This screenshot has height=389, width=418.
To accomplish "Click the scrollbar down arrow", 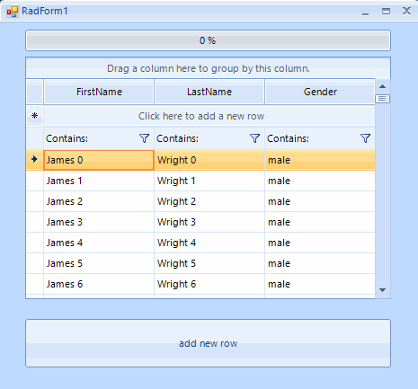I will point(382,290).
